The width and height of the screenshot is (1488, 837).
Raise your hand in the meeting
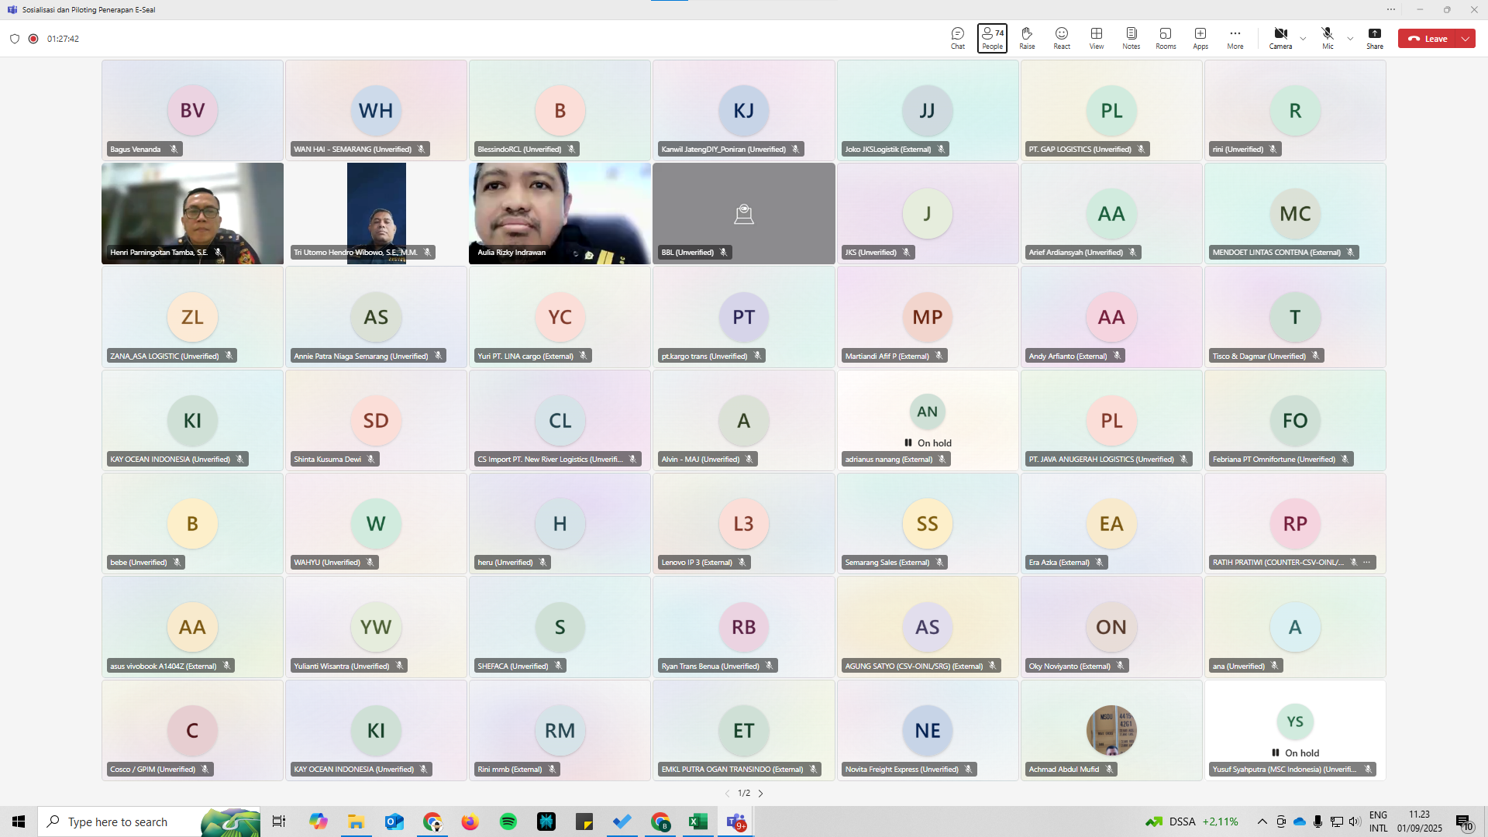pyautogui.click(x=1027, y=38)
